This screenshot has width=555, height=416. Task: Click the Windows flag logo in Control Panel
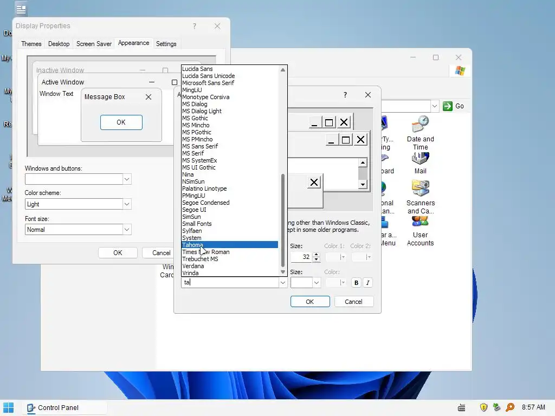[x=460, y=71]
